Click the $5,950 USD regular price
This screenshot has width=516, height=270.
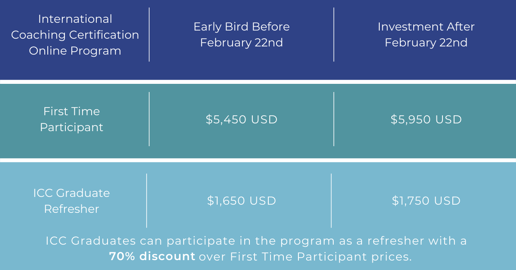(x=426, y=120)
